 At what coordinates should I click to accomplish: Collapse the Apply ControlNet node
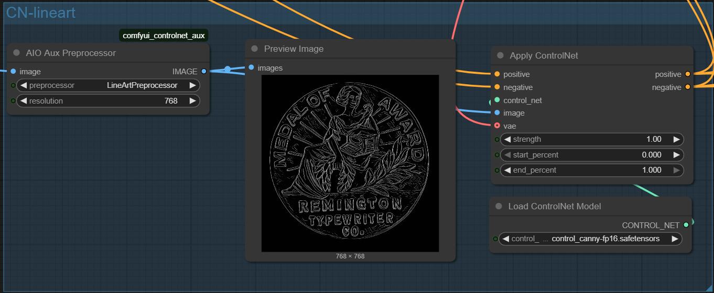pos(500,55)
